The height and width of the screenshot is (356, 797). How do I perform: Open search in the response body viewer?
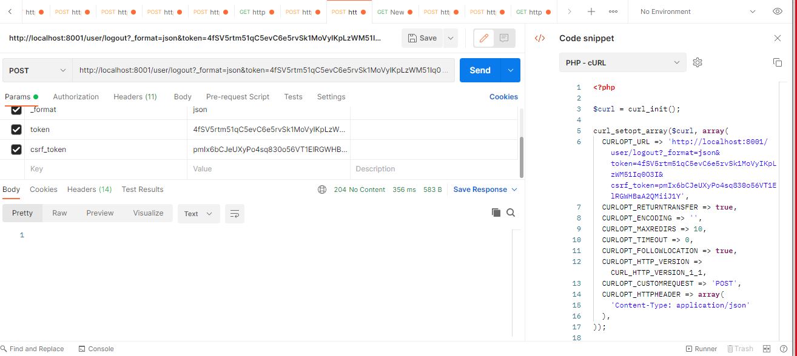(511, 213)
